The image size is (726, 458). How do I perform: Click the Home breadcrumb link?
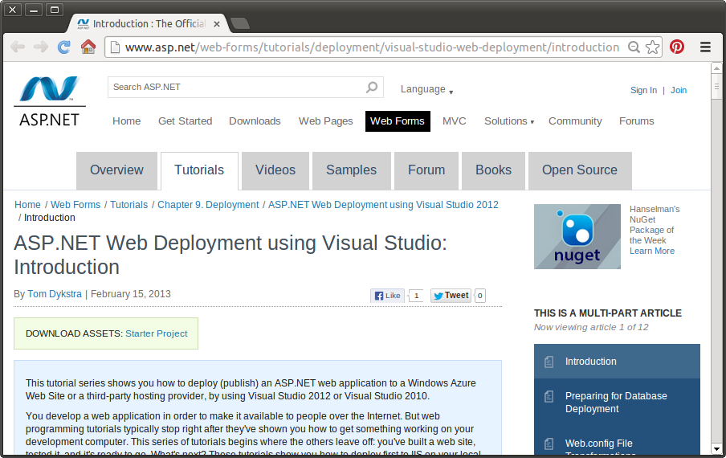click(27, 205)
